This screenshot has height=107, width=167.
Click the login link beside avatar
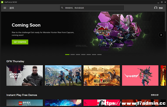(x=161, y=8)
